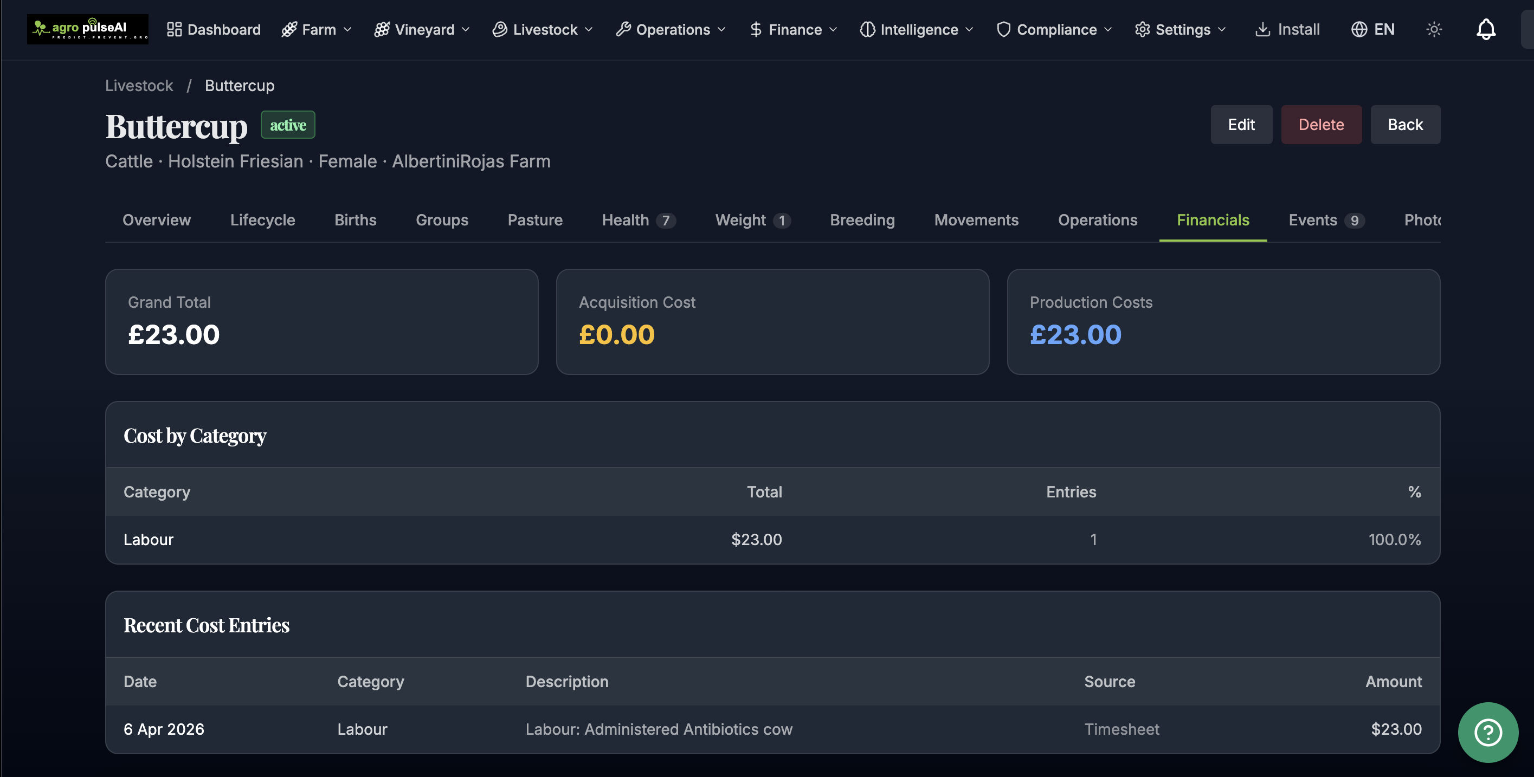Click the Labour row in Cost by Category

click(772, 540)
